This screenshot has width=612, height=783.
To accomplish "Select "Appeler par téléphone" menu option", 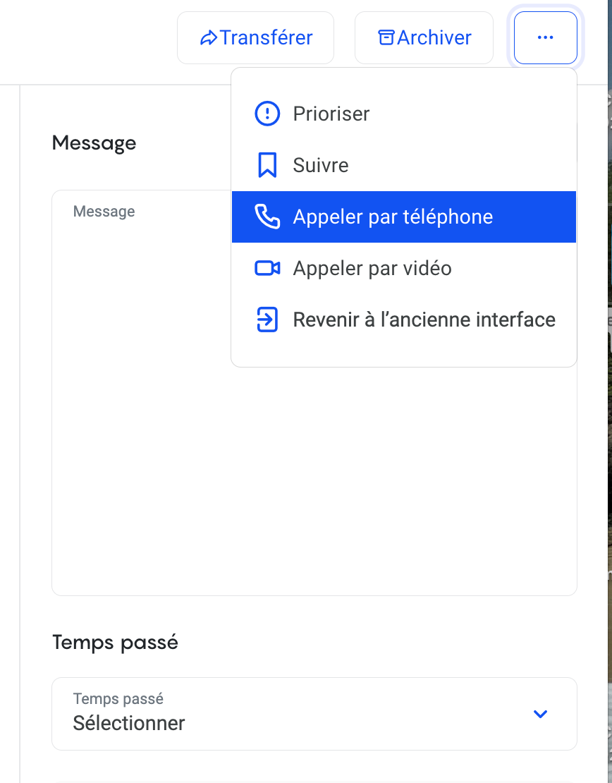I will pos(393,217).
